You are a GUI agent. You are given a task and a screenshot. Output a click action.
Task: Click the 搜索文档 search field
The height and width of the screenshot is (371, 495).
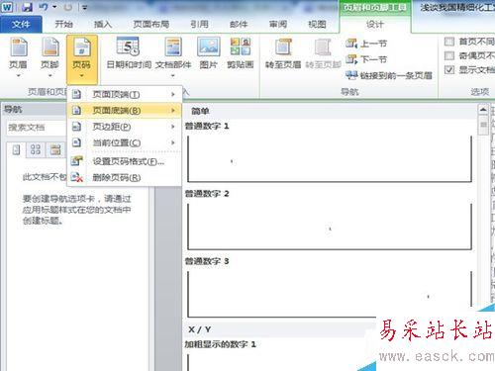pos(37,128)
